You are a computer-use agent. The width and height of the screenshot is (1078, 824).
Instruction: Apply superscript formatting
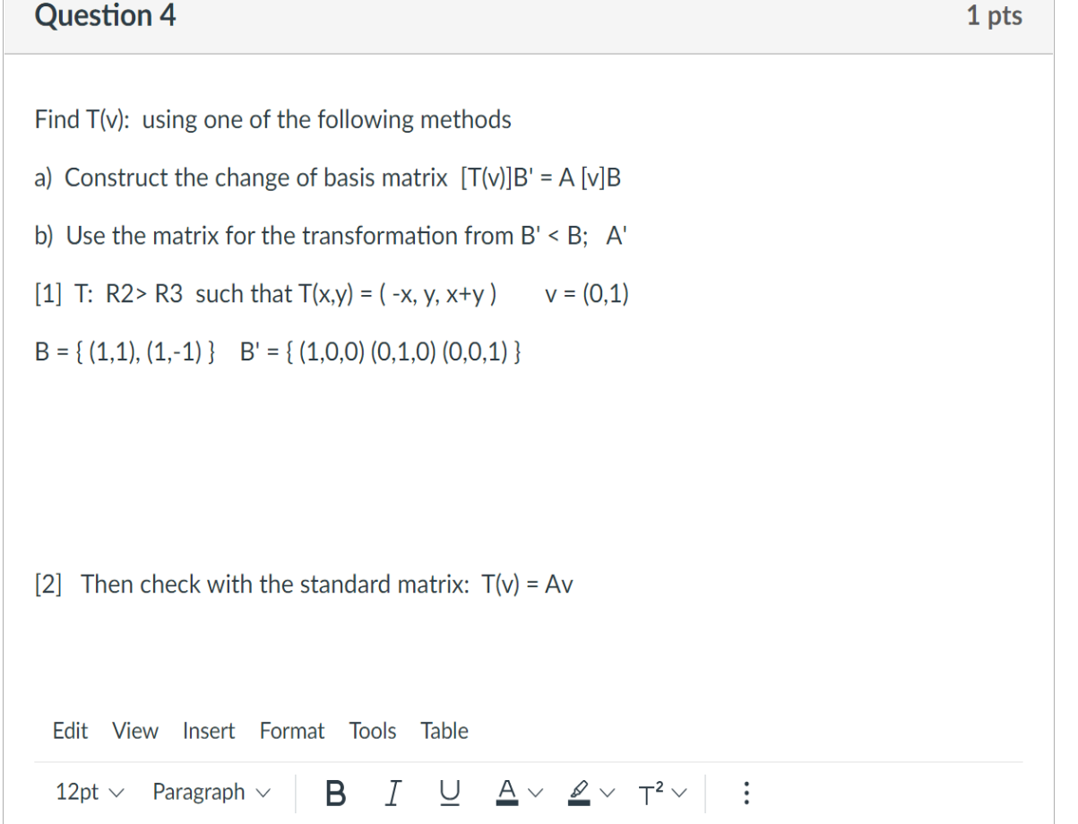pos(650,792)
